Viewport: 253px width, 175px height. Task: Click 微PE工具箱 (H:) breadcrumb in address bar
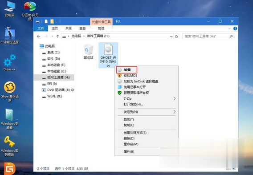click(98, 36)
